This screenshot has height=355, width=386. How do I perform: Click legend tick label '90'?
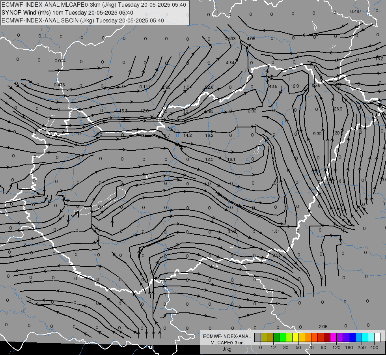pos(323,348)
